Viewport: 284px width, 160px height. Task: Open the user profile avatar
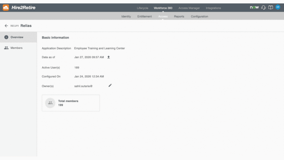coord(278,7)
